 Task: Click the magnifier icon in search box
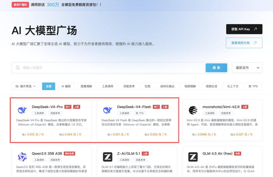(18, 68)
